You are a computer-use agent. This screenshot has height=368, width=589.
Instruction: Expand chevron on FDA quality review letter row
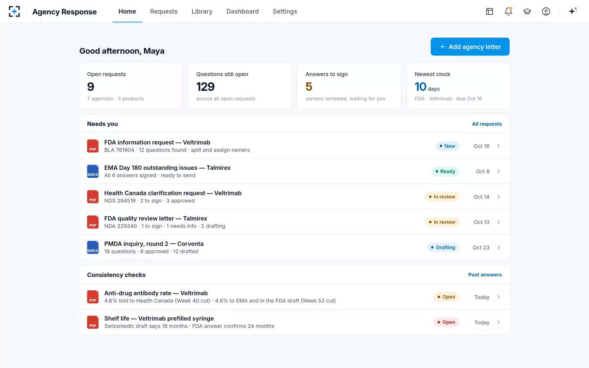pos(499,222)
